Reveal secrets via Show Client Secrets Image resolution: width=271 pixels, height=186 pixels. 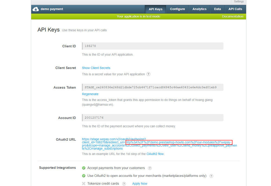click(x=96, y=68)
